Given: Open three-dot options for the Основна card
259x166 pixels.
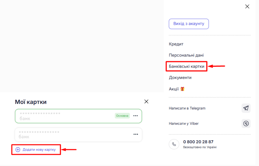Looking at the screenshot, I should 136,116.
